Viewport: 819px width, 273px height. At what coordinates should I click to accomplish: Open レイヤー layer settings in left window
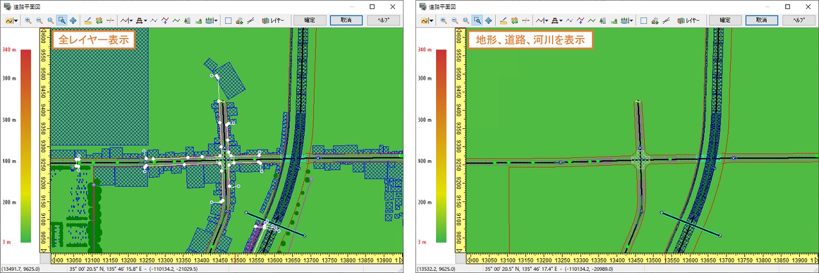(x=272, y=20)
